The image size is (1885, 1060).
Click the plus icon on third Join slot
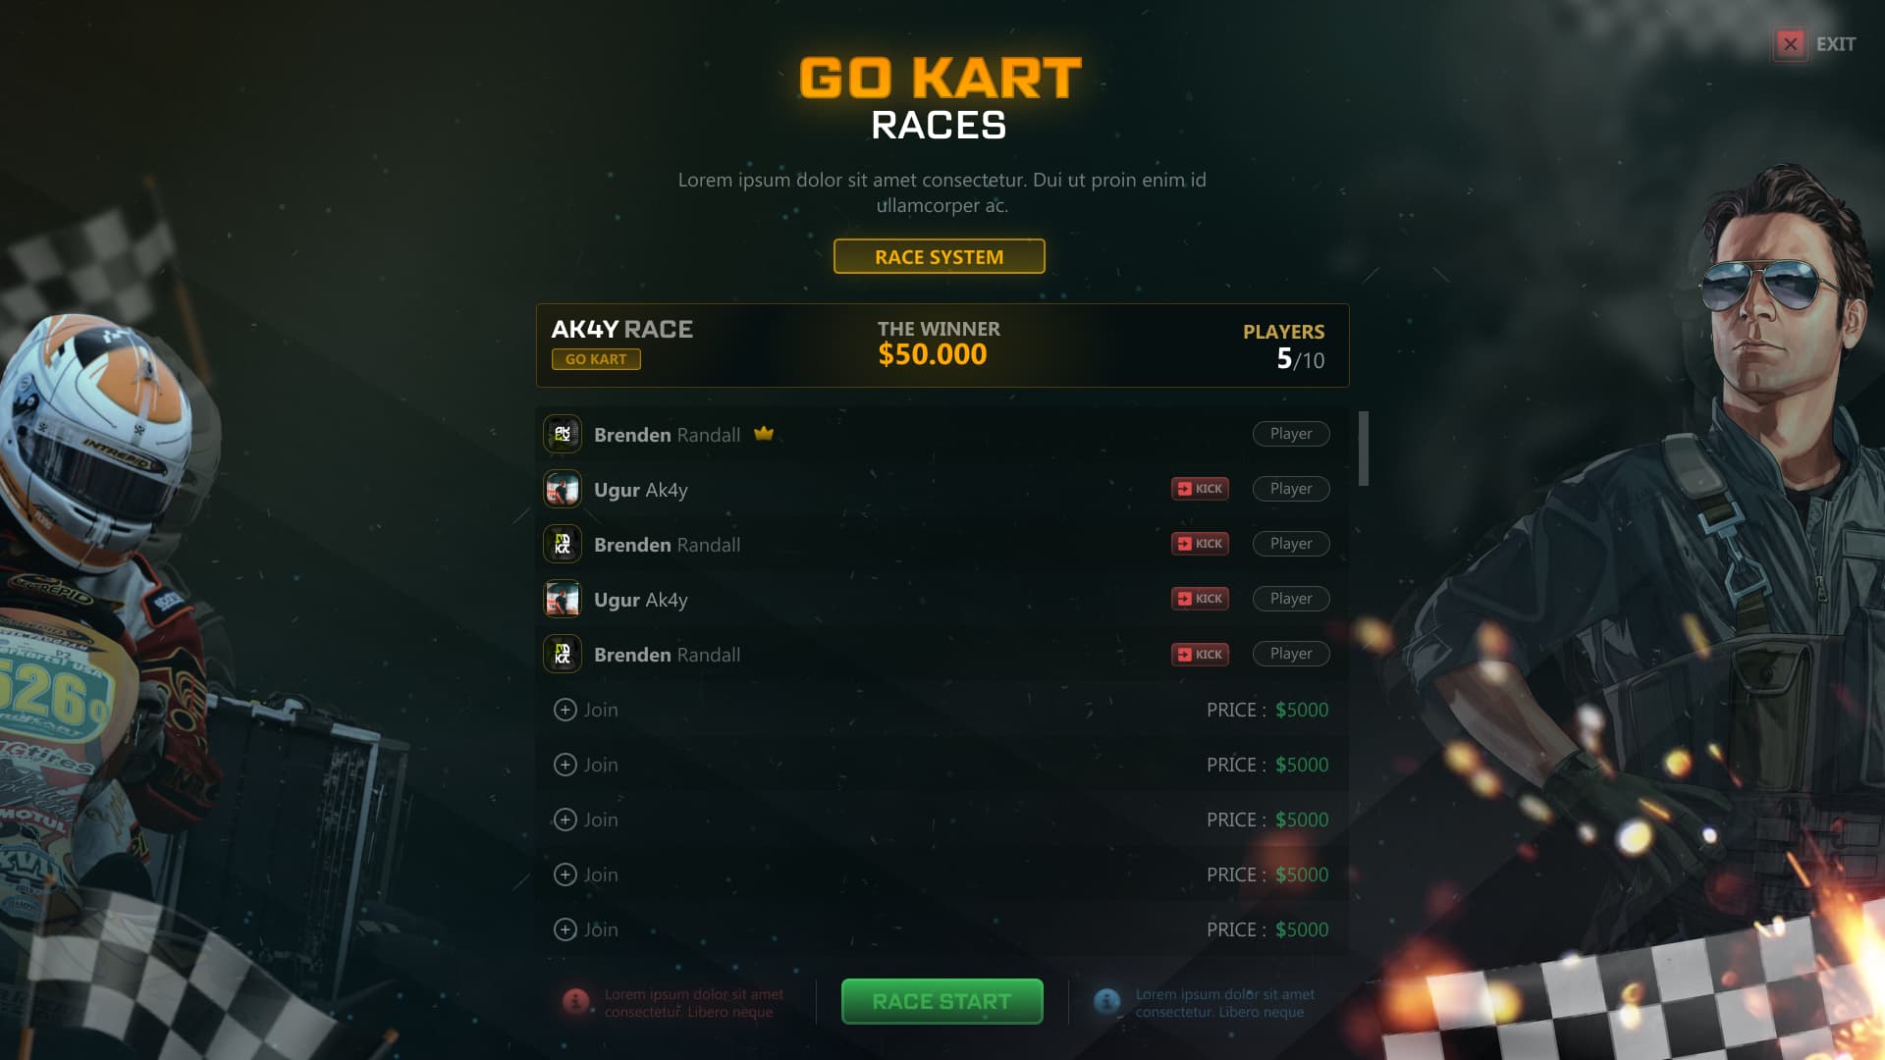pyautogui.click(x=565, y=820)
